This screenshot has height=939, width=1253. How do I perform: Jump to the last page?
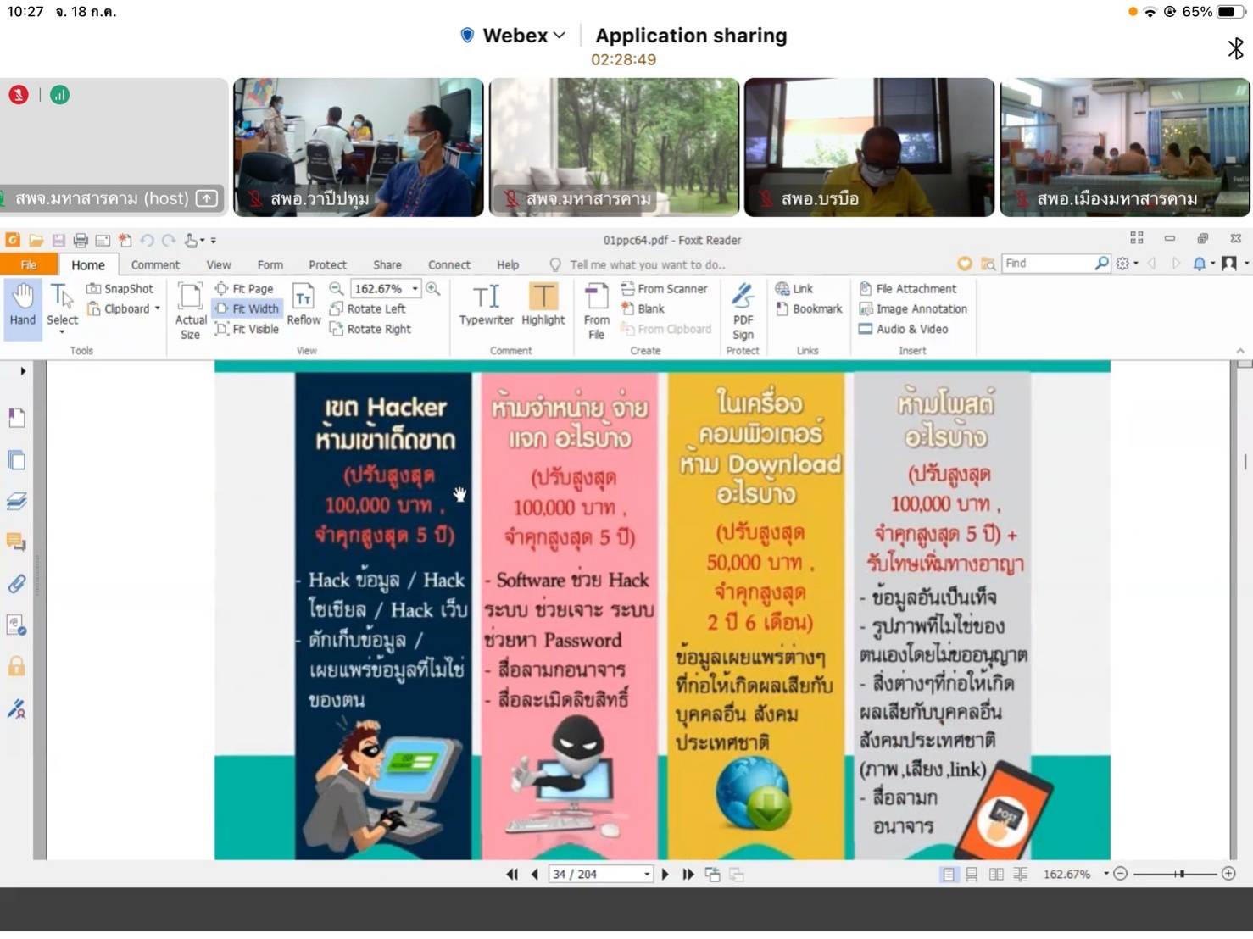[x=688, y=874]
